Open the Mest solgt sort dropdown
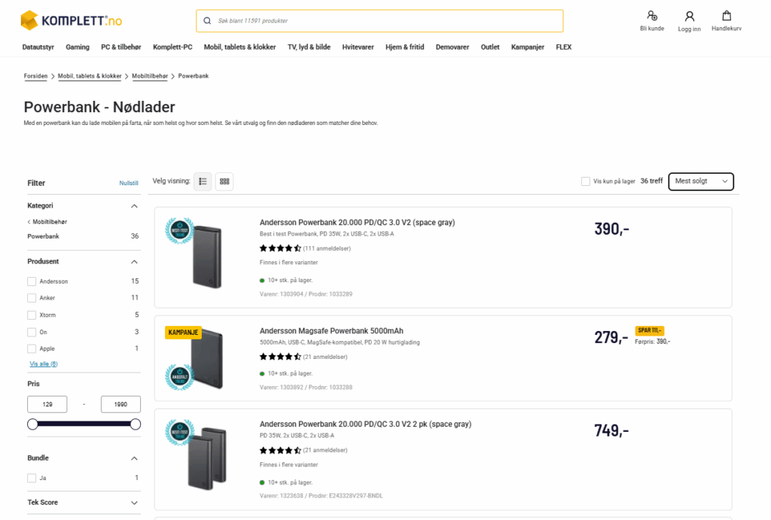771x520 pixels. click(700, 181)
